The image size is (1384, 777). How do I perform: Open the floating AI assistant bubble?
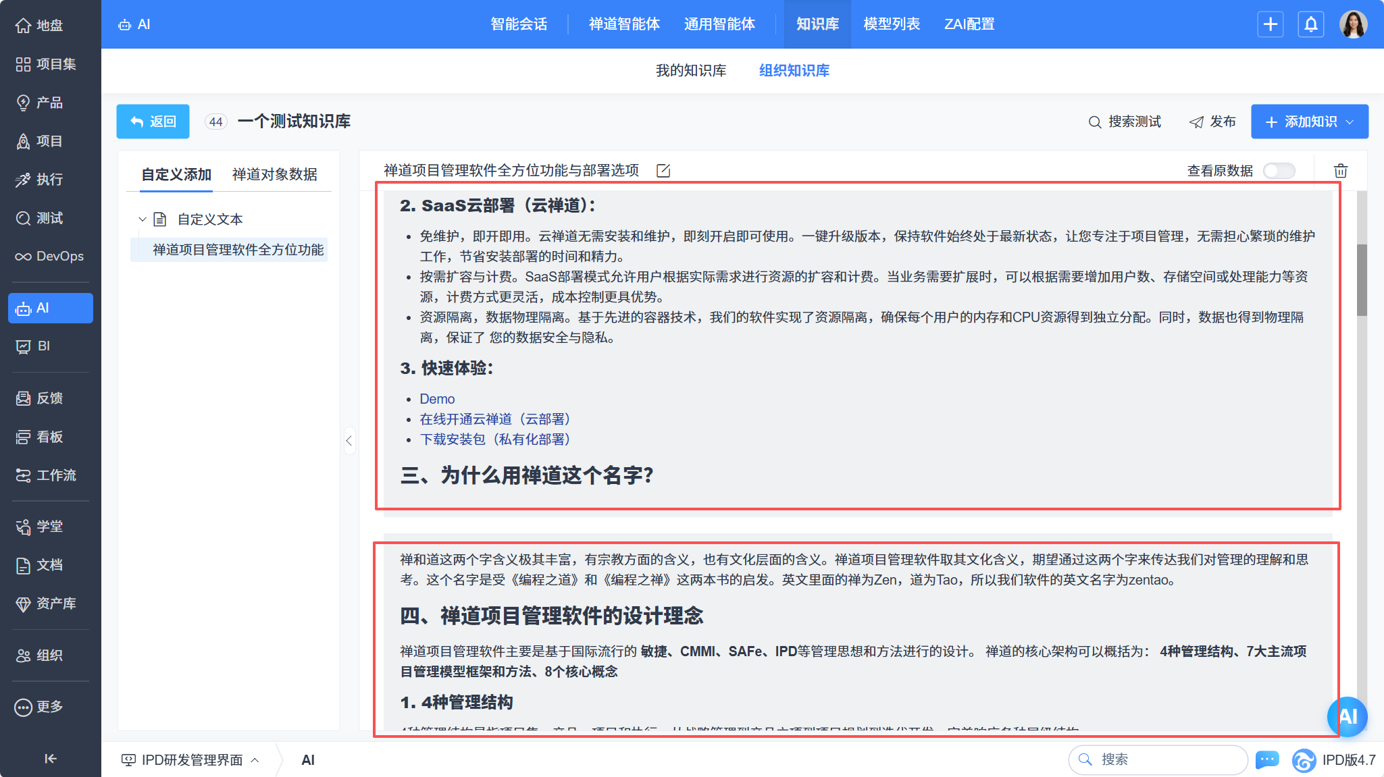(1347, 716)
